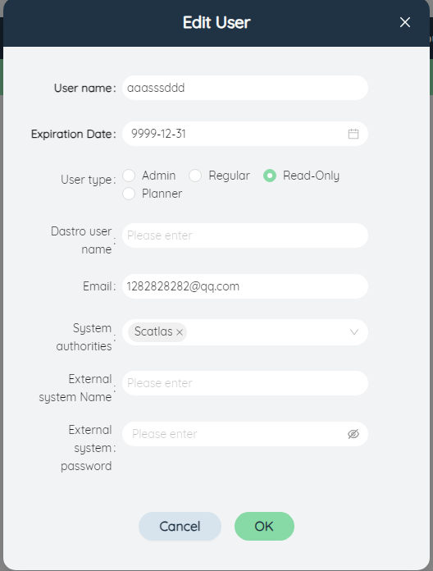Choose the Read-Only radio button
The image size is (433, 571).
tap(270, 176)
